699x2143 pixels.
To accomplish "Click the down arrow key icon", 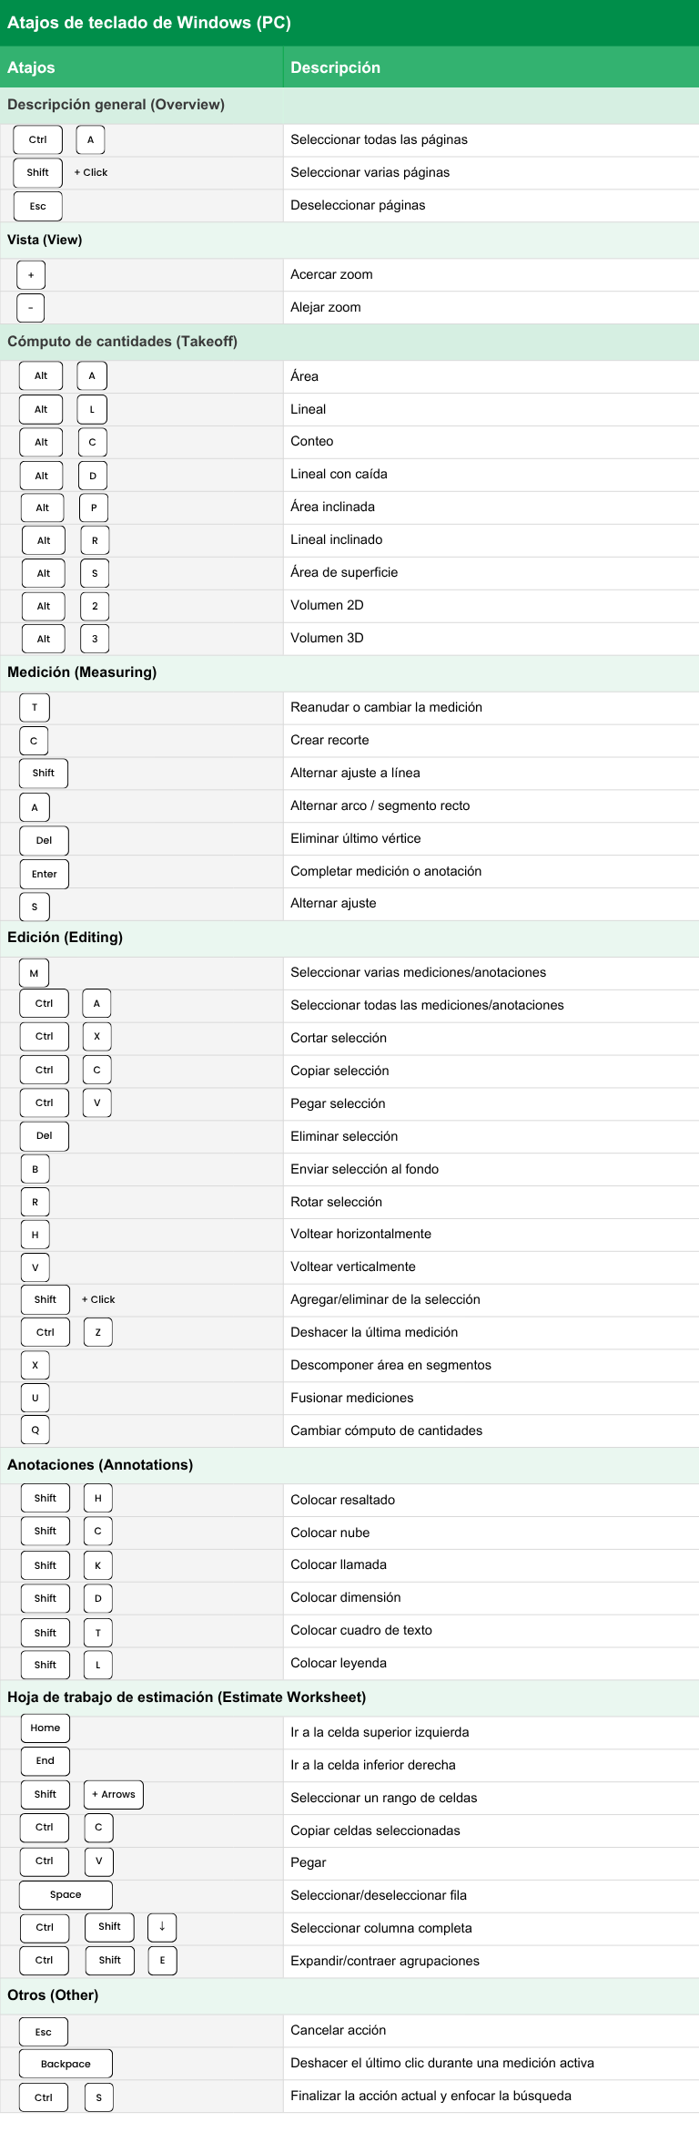I will coord(162,1927).
